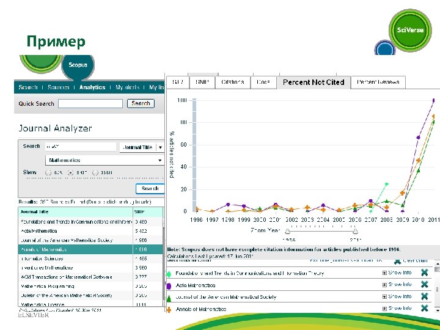Switch to the SNIP chart tab

[202, 82]
